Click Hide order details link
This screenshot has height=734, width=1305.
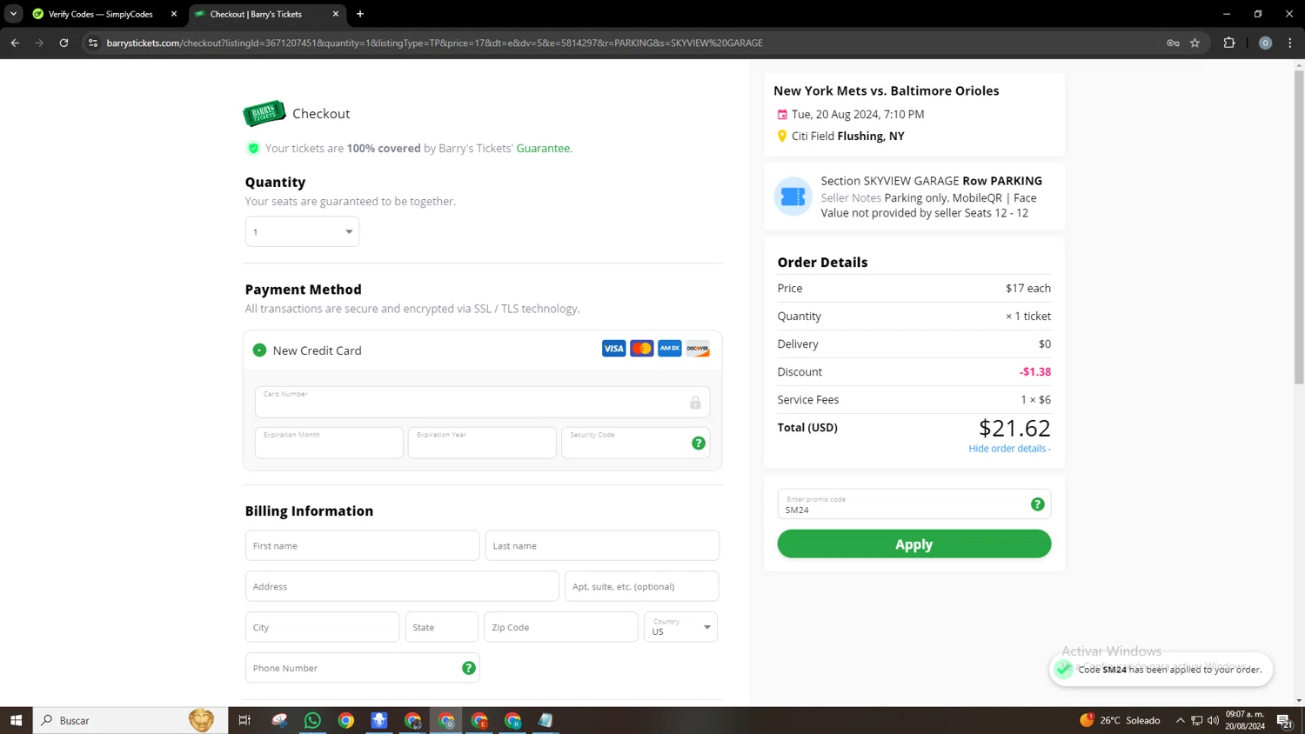pyautogui.click(x=1009, y=449)
